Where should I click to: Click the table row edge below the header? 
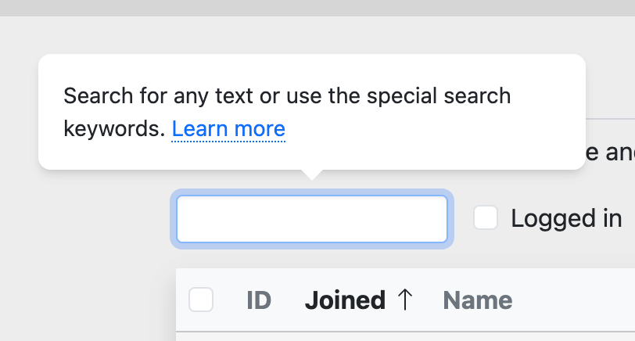391,334
